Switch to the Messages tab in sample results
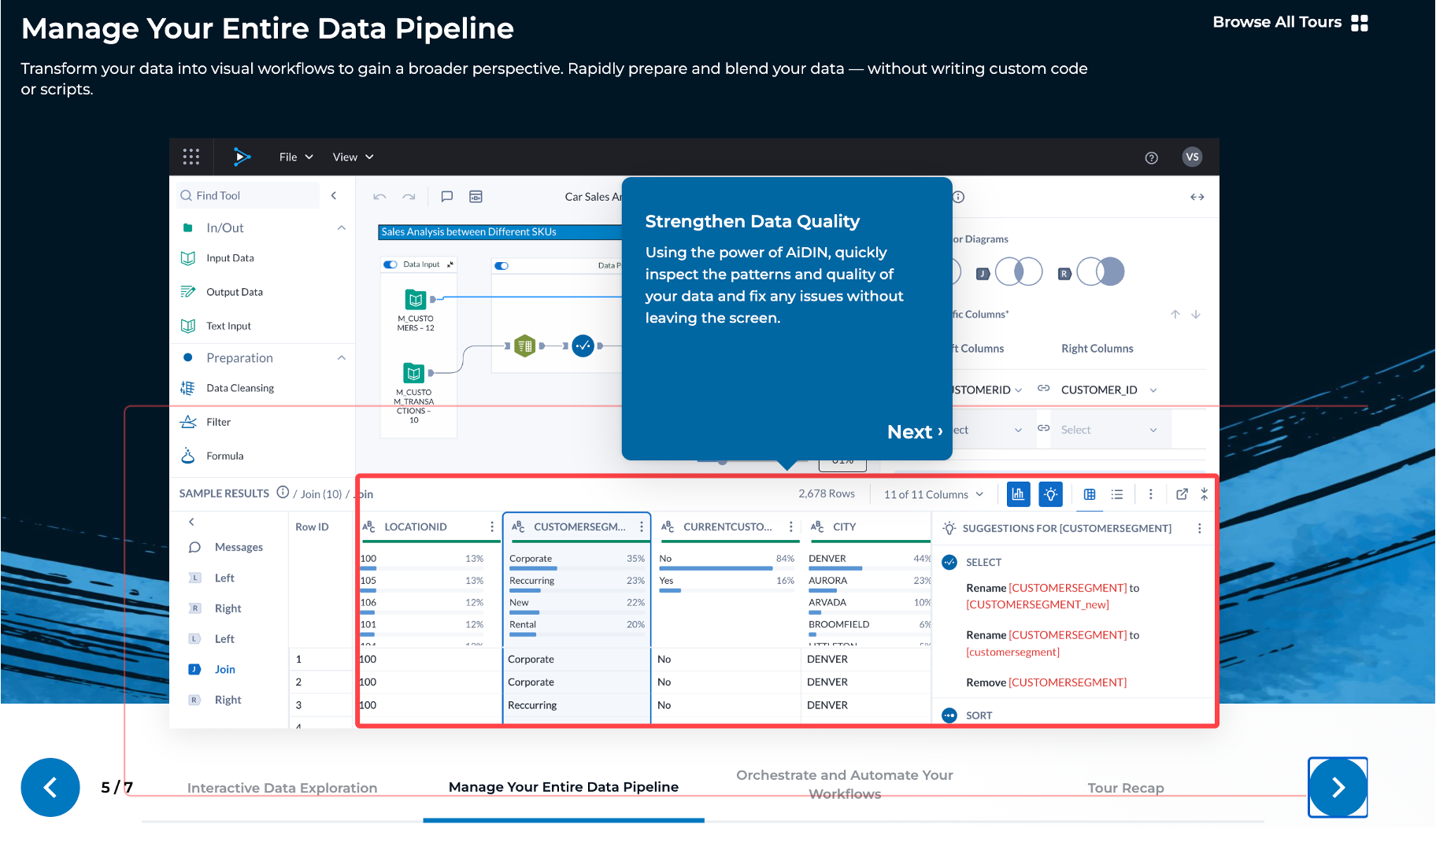 coord(238,546)
